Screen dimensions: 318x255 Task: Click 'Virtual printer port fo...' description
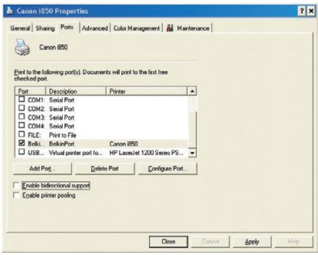point(76,153)
